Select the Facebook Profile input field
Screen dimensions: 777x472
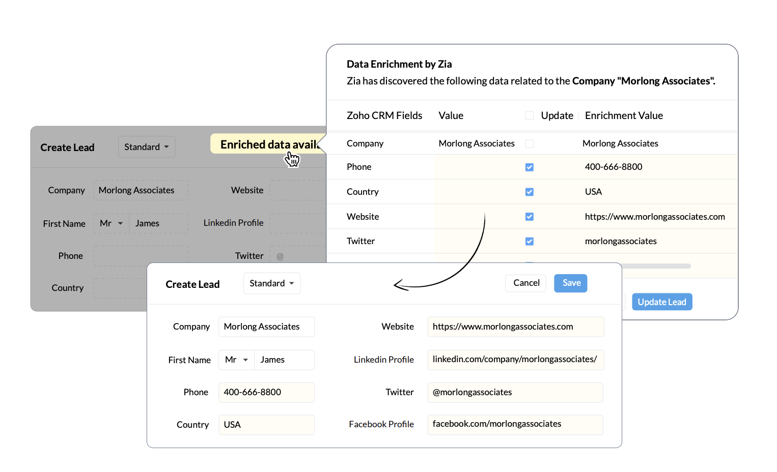coord(515,425)
